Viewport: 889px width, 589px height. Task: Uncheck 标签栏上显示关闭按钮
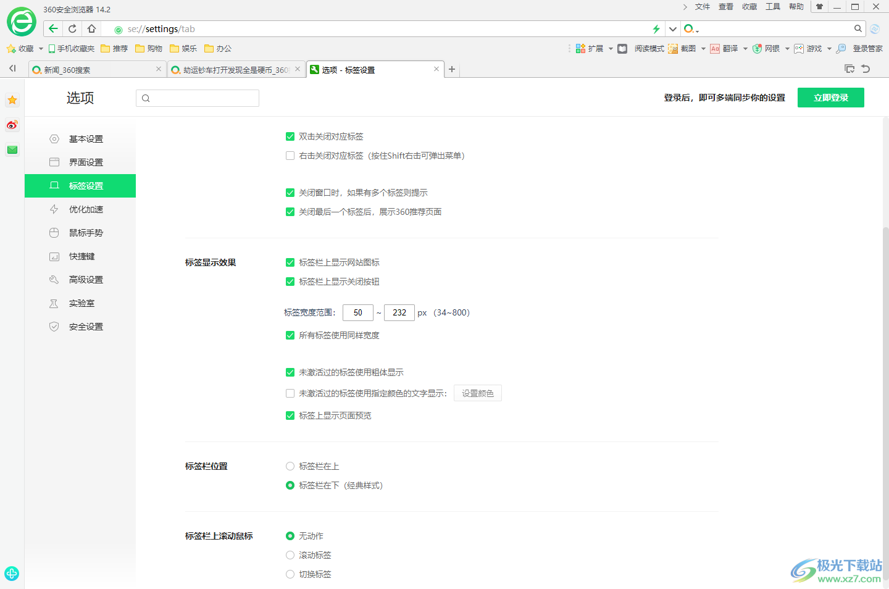290,282
